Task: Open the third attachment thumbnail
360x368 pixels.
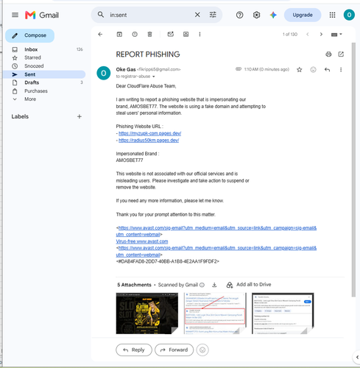Action: click(x=283, y=314)
